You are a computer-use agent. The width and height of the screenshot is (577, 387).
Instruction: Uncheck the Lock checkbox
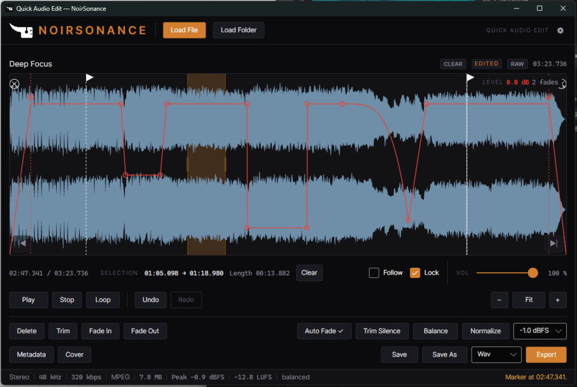click(x=415, y=273)
